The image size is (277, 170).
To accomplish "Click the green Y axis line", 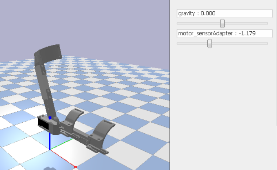I will click(62, 144).
